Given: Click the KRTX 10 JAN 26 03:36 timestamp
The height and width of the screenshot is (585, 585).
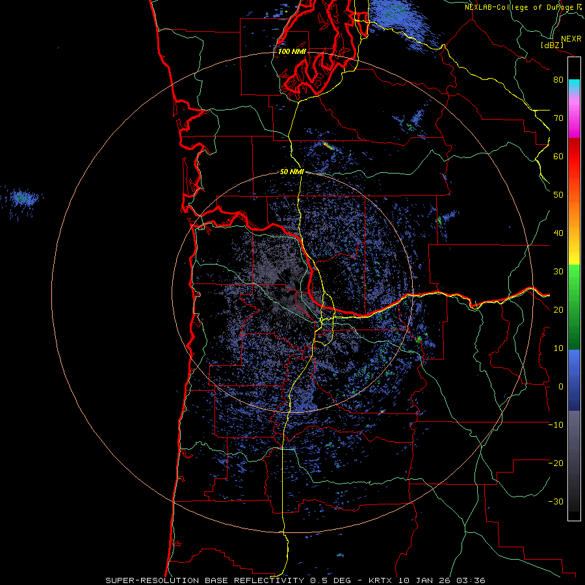Looking at the screenshot, I should point(427,580).
